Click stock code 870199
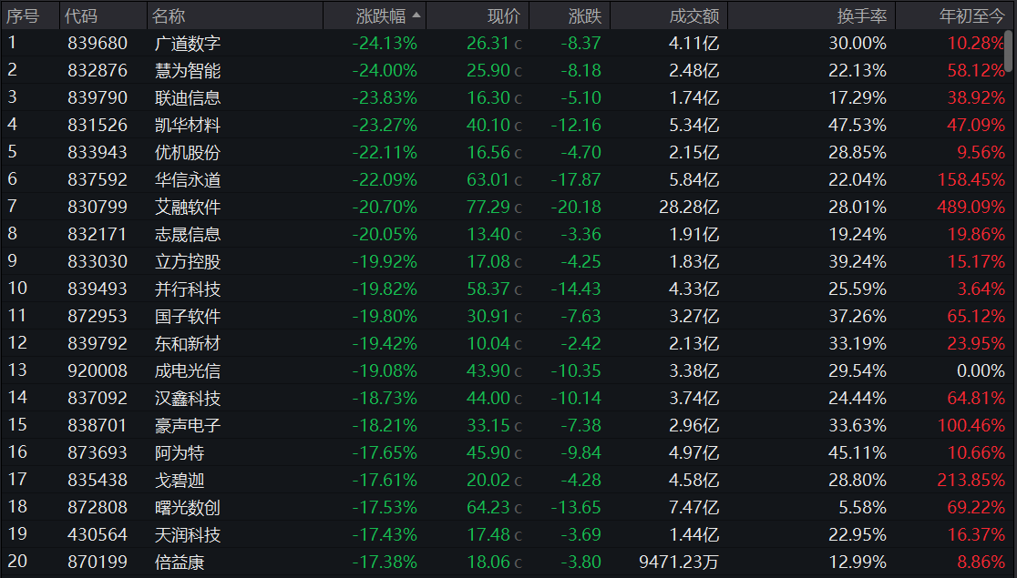Image resolution: width=1017 pixels, height=578 pixels. coord(98,562)
